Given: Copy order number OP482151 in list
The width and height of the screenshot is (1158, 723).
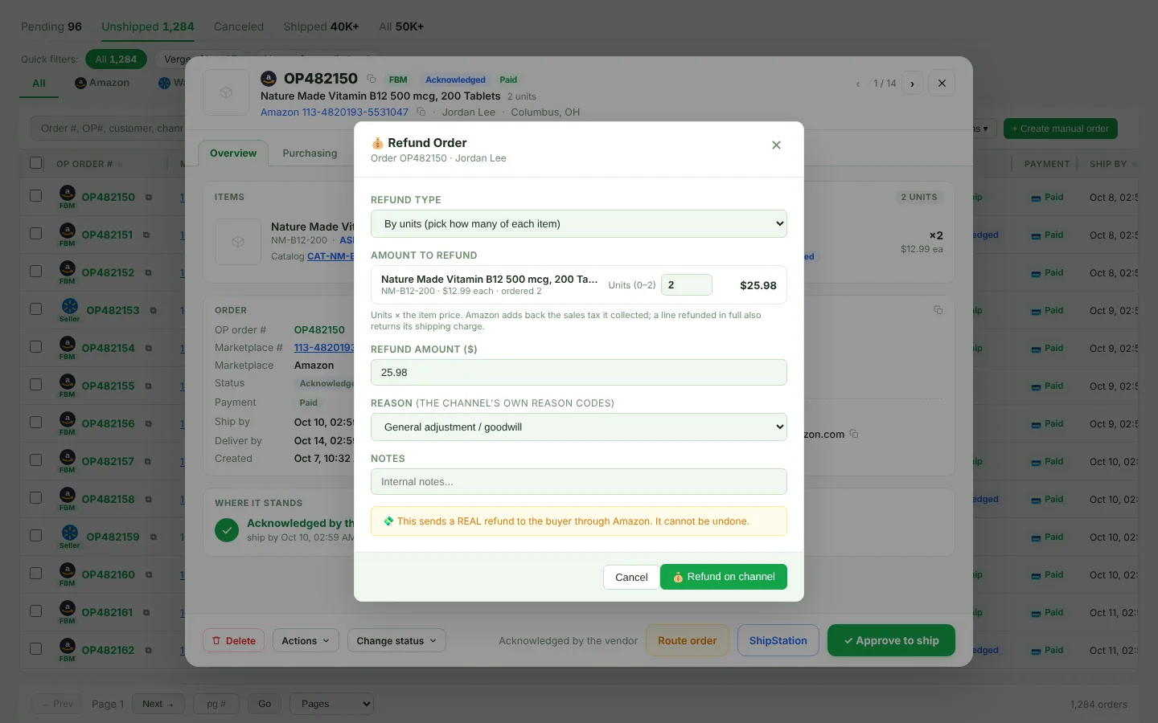Looking at the screenshot, I should click(146, 235).
